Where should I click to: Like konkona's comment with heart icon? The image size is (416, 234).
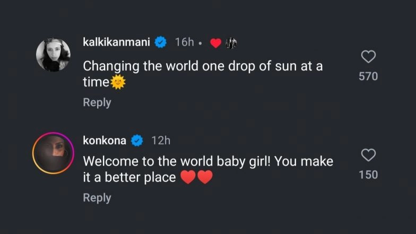[x=368, y=155]
